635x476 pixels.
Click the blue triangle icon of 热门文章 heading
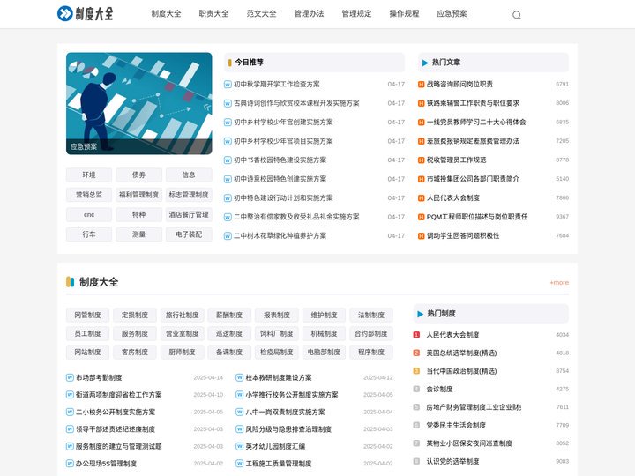(x=425, y=63)
